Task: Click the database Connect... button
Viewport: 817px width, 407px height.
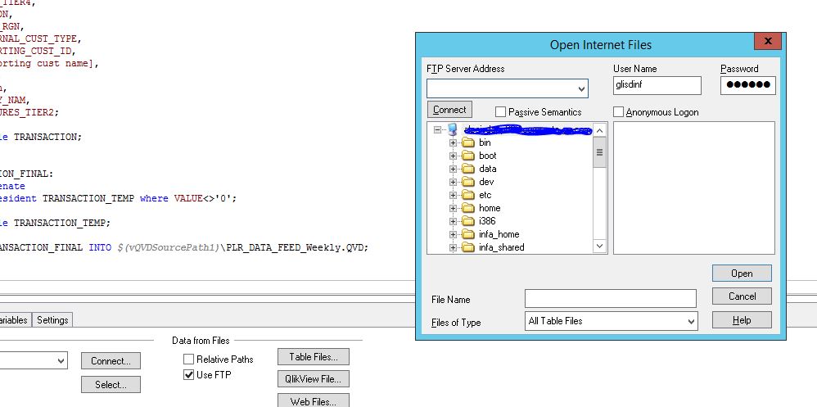Action: pyautogui.click(x=111, y=361)
